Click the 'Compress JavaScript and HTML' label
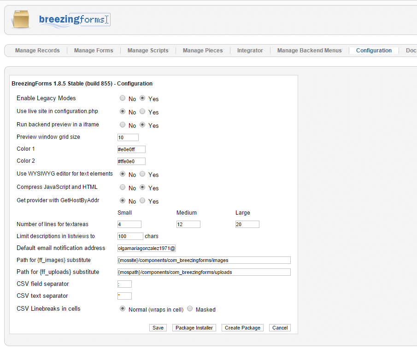The height and width of the screenshot is (347, 417). pyautogui.click(x=57, y=187)
